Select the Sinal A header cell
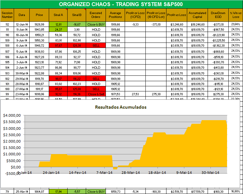243x194 pixels. (58, 15)
